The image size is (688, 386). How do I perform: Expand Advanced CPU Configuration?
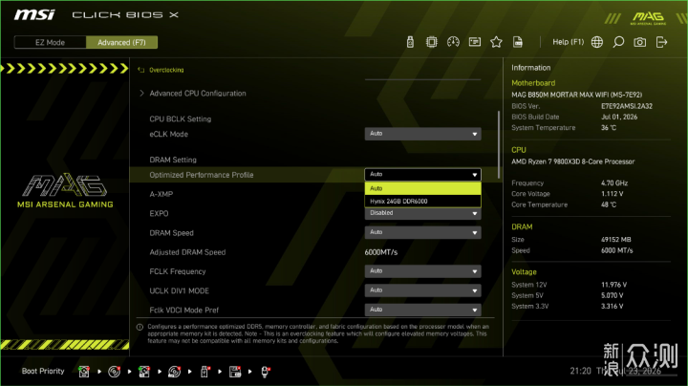pyautogui.click(x=198, y=94)
